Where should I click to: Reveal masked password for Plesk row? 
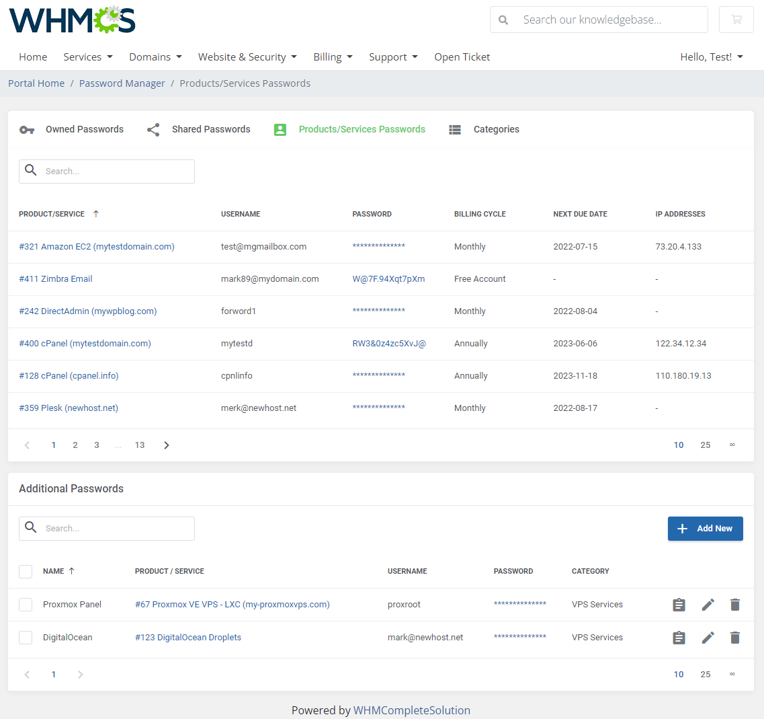pos(378,408)
